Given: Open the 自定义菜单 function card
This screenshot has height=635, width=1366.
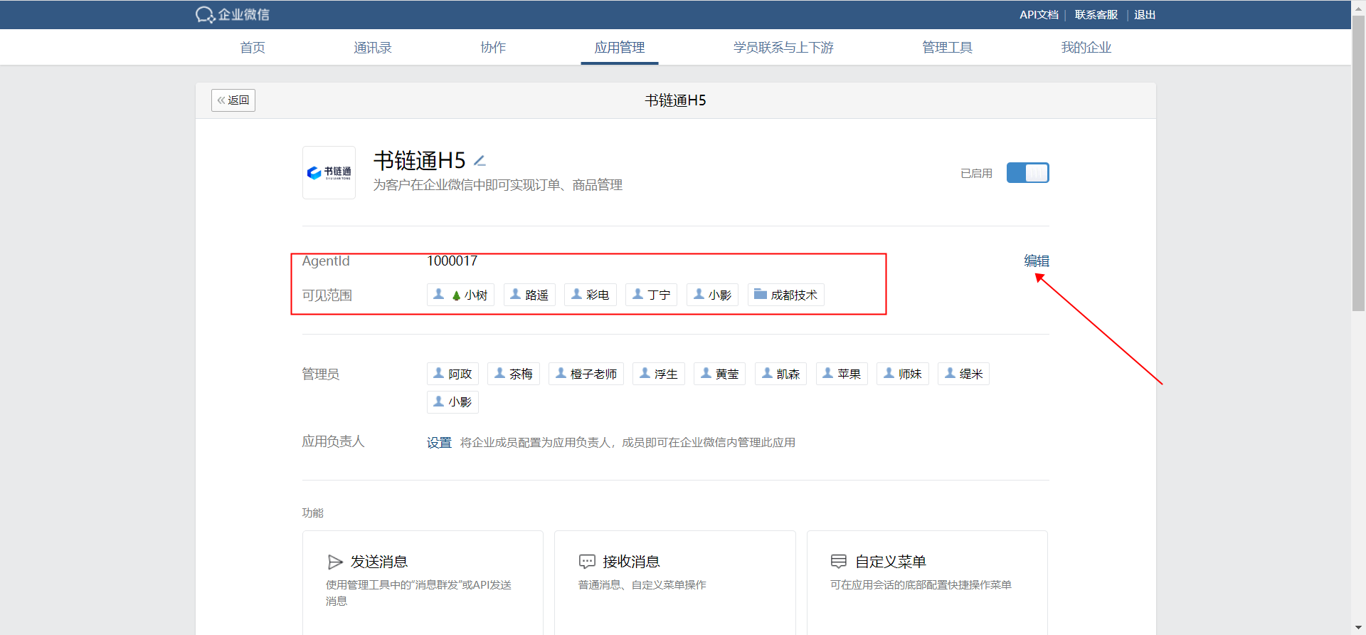Looking at the screenshot, I should point(927,582).
